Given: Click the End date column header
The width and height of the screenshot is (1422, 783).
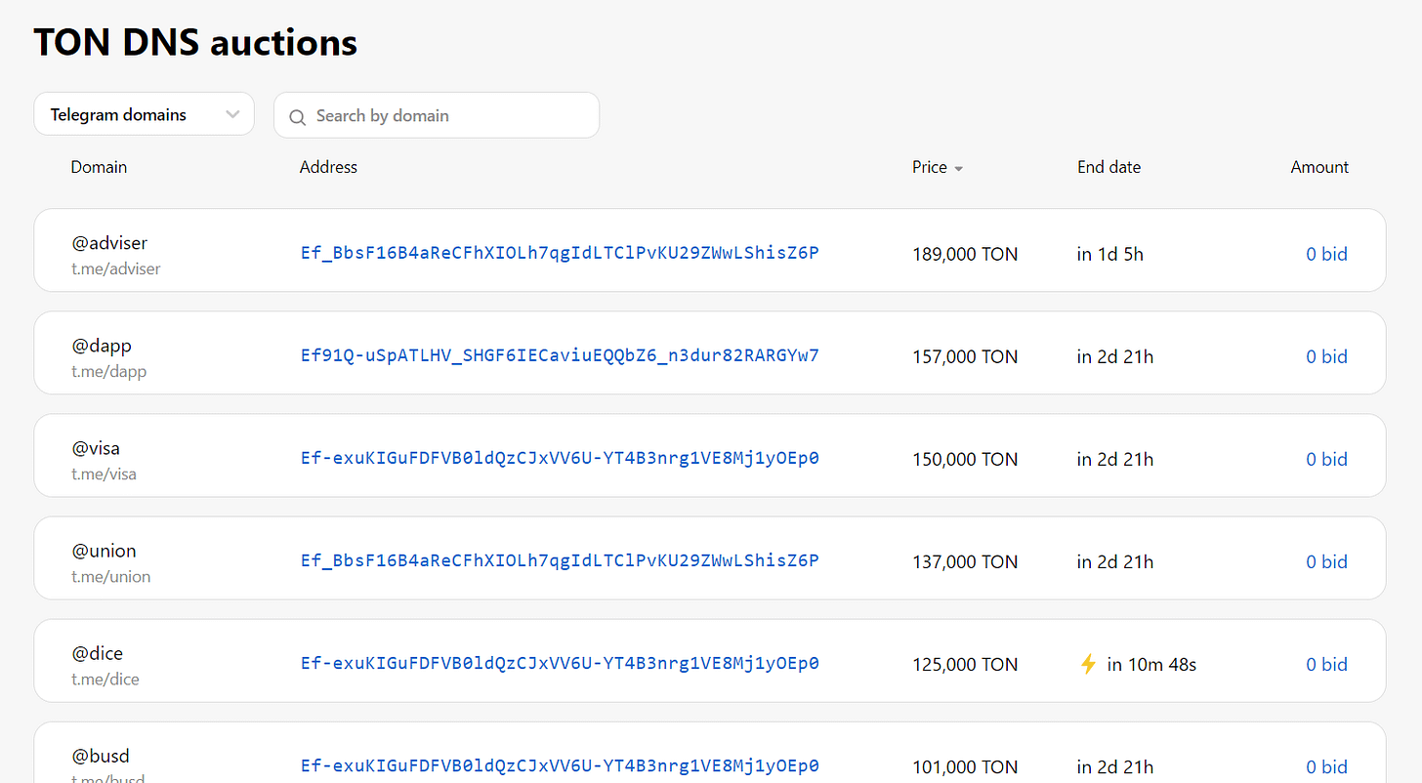Looking at the screenshot, I should [1108, 167].
